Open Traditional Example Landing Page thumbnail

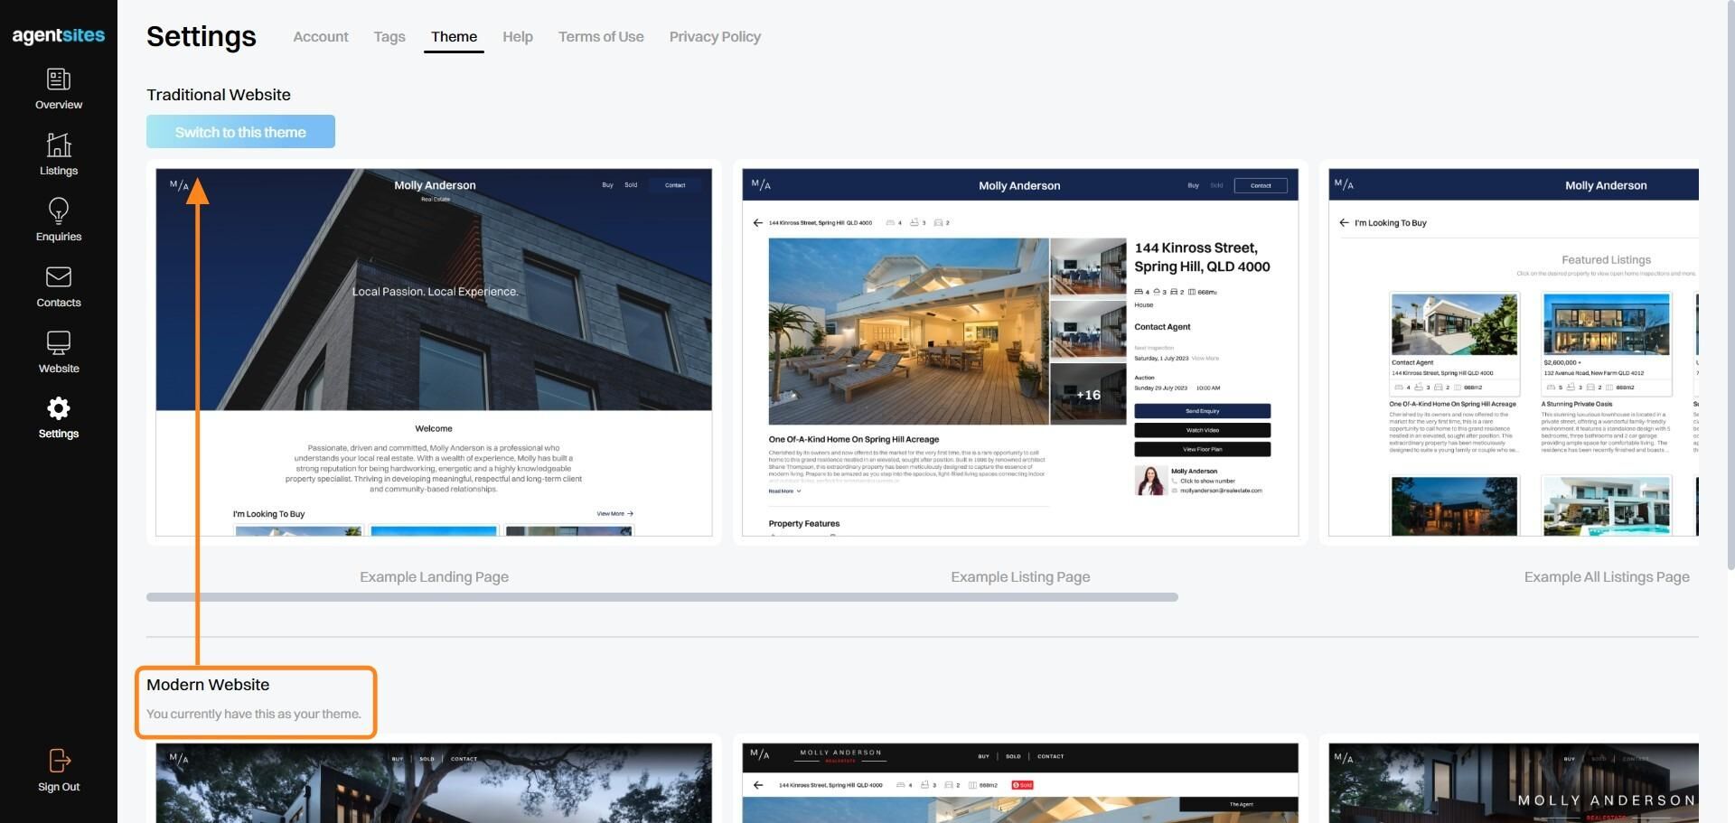[434, 352]
